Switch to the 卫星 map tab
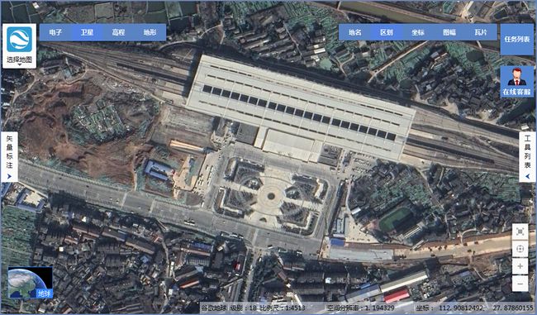The width and height of the screenshot is (537, 315). [87, 32]
